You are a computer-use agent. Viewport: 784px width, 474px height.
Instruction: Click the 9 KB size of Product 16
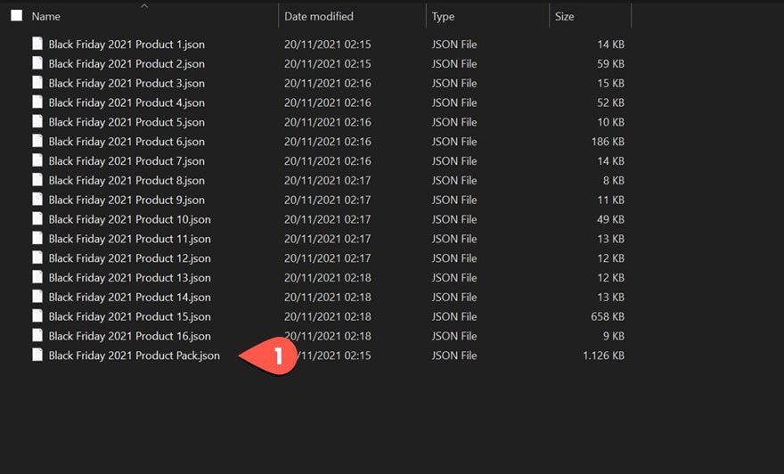click(x=614, y=337)
